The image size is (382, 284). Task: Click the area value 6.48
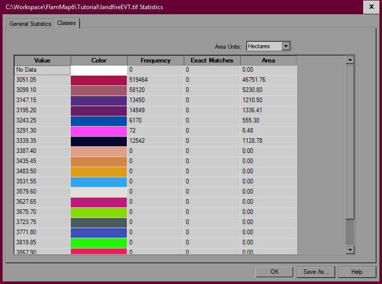tap(248, 131)
